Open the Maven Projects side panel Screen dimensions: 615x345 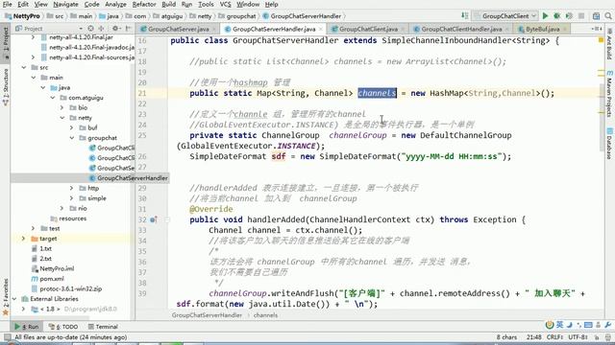[609, 94]
